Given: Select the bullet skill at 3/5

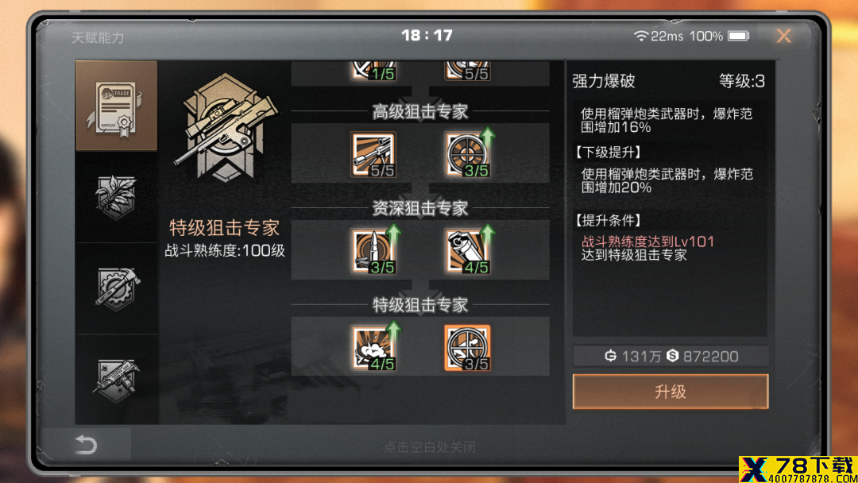Looking at the screenshot, I should [373, 252].
